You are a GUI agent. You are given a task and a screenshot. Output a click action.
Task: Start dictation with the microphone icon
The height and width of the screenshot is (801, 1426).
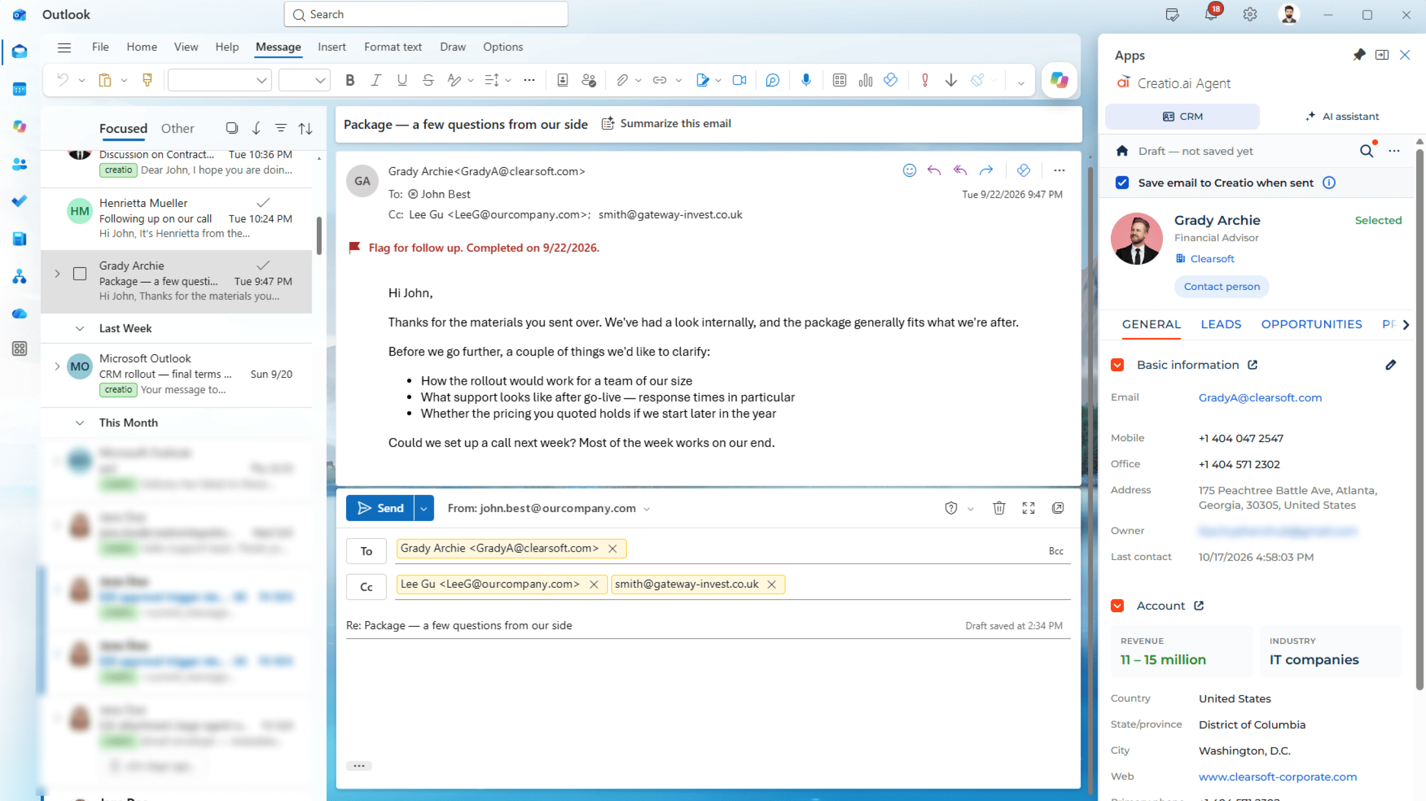806,80
